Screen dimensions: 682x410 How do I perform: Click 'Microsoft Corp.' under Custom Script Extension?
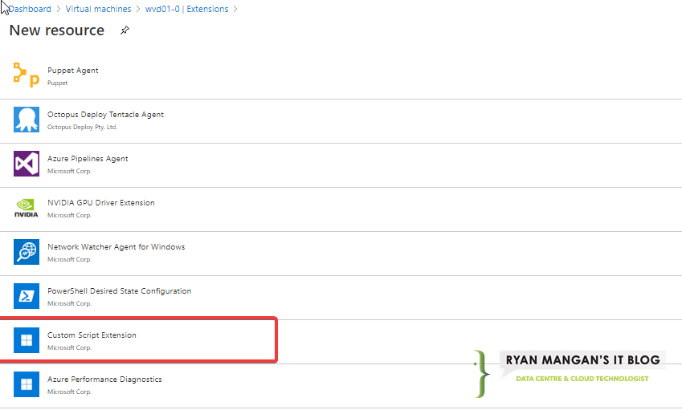point(69,347)
